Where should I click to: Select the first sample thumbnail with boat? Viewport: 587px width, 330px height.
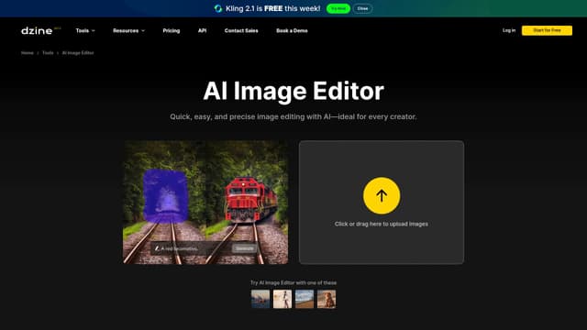tap(260, 299)
